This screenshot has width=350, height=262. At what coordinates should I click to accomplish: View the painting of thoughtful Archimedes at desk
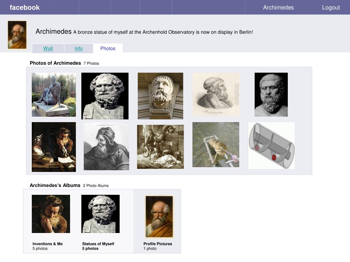[54, 147]
